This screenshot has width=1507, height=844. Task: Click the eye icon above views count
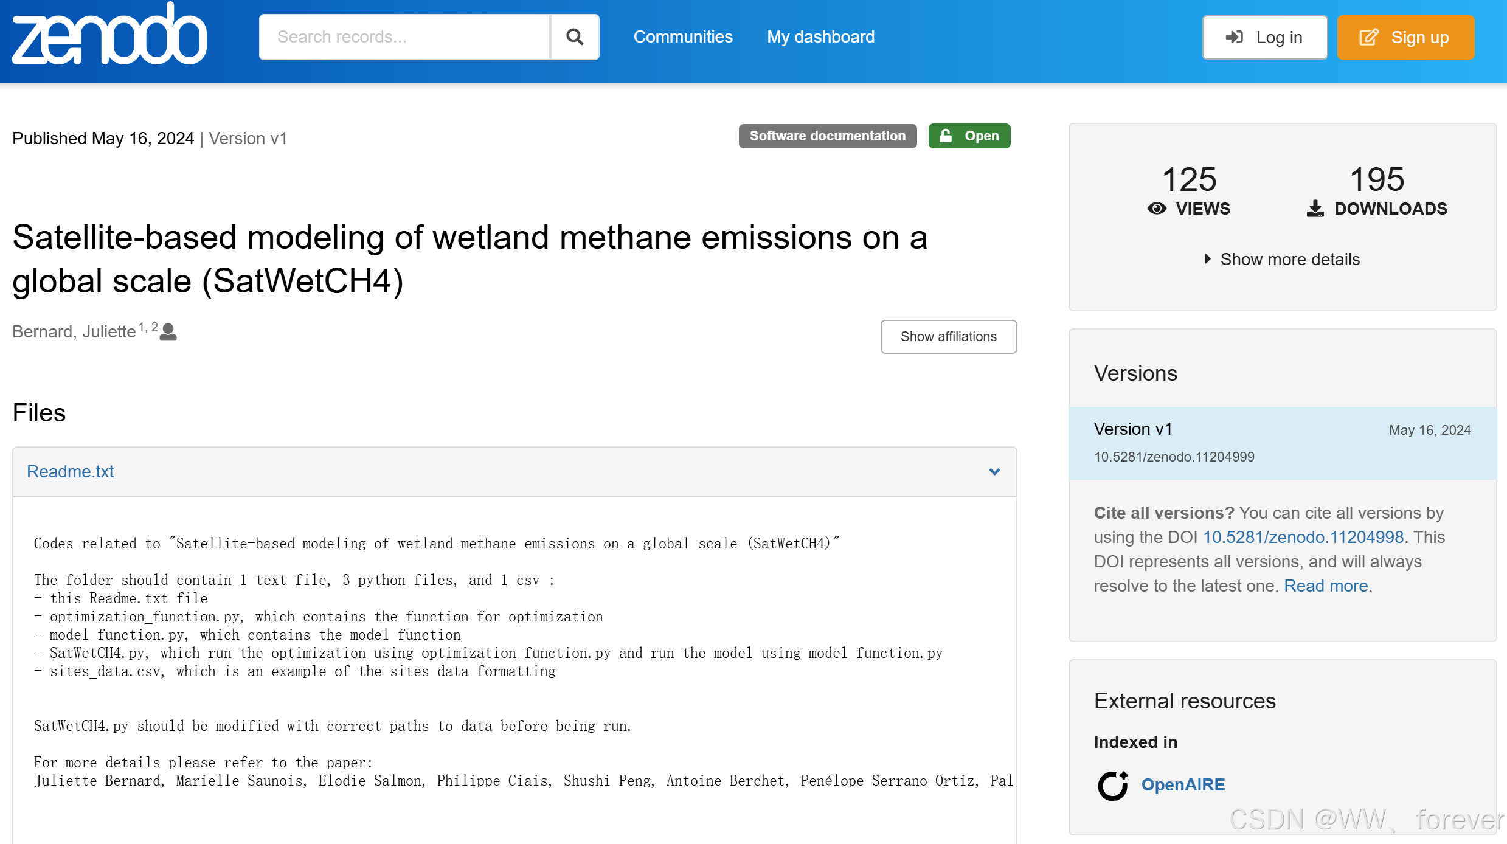(x=1157, y=209)
